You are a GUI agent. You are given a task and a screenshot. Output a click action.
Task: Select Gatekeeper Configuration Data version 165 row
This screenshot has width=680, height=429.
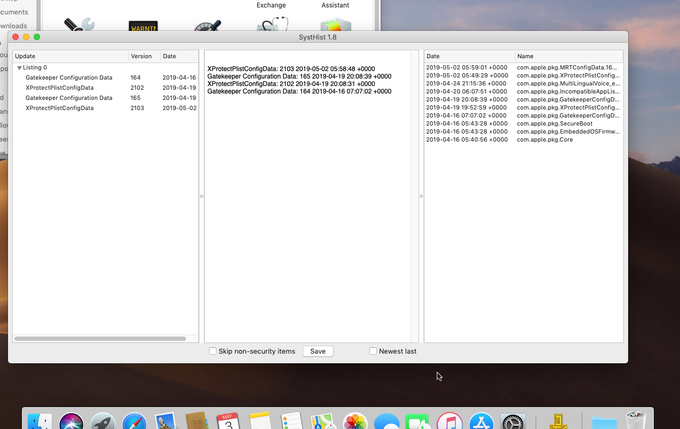tap(105, 98)
